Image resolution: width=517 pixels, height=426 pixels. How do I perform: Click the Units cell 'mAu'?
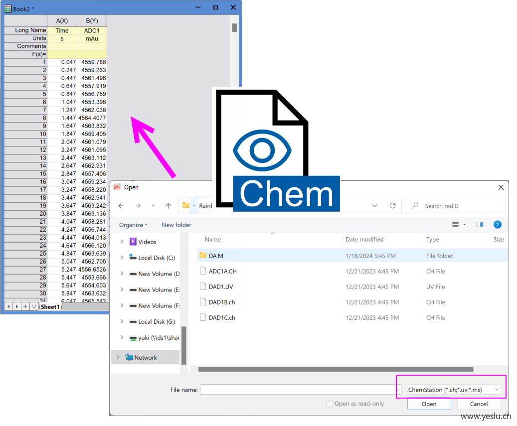click(x=92, y=38)
